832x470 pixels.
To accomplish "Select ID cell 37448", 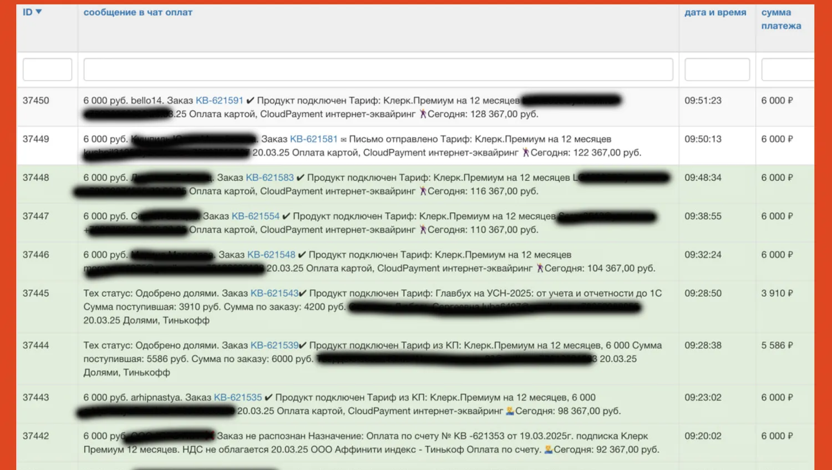I will [36, 178].
